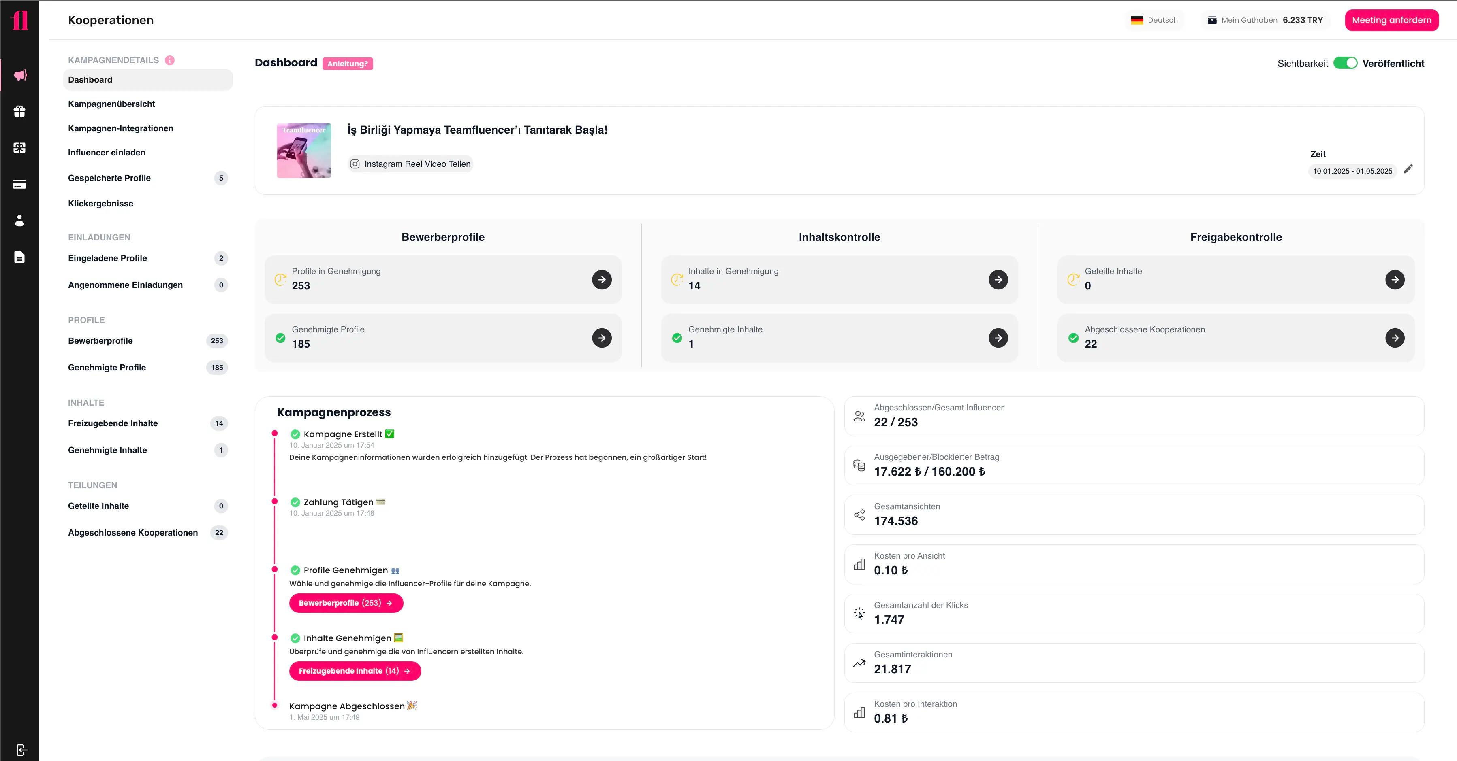Click the Gesamtansichten value 174.536
Screen dimensions: 1457x761
coord(896,521)
